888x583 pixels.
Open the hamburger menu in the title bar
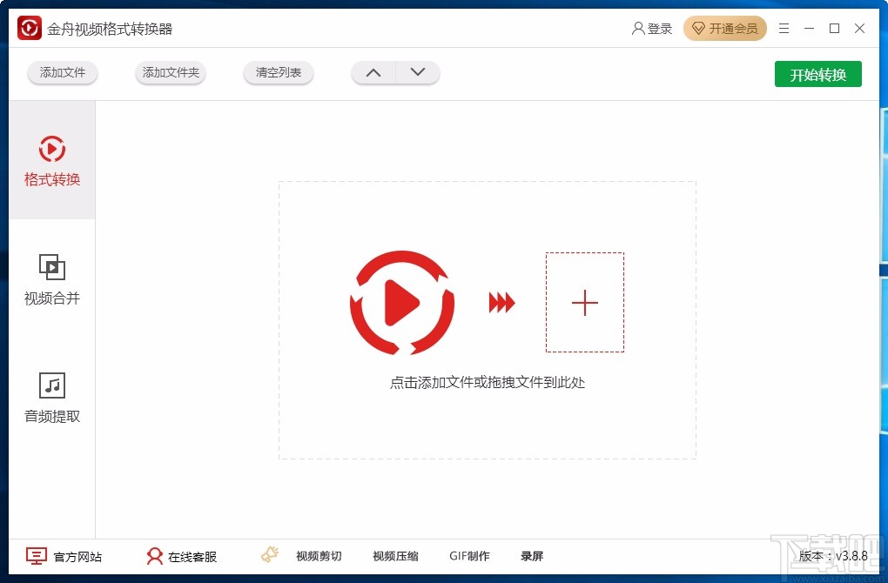click(x=783, y=28)
